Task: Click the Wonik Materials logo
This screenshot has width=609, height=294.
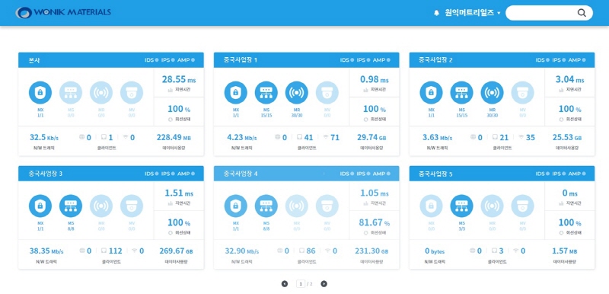Action: click(x=63, y=12)
